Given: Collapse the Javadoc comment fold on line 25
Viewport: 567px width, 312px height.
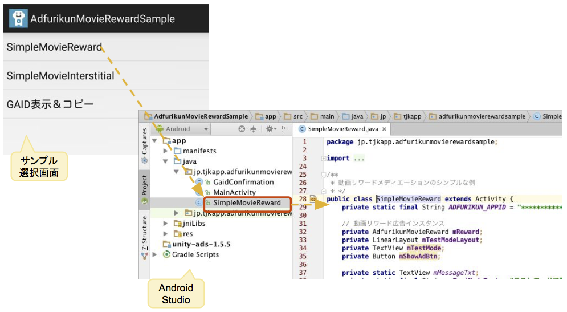Looking at the screenshot, I should (324, 175).
